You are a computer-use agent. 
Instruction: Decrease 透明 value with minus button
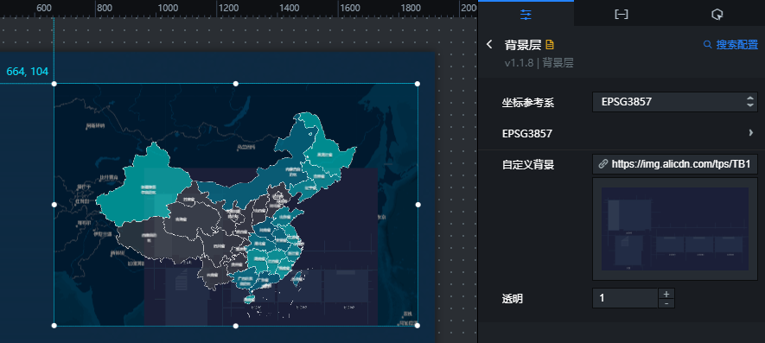pyautogui.click(x=666, y=303)
